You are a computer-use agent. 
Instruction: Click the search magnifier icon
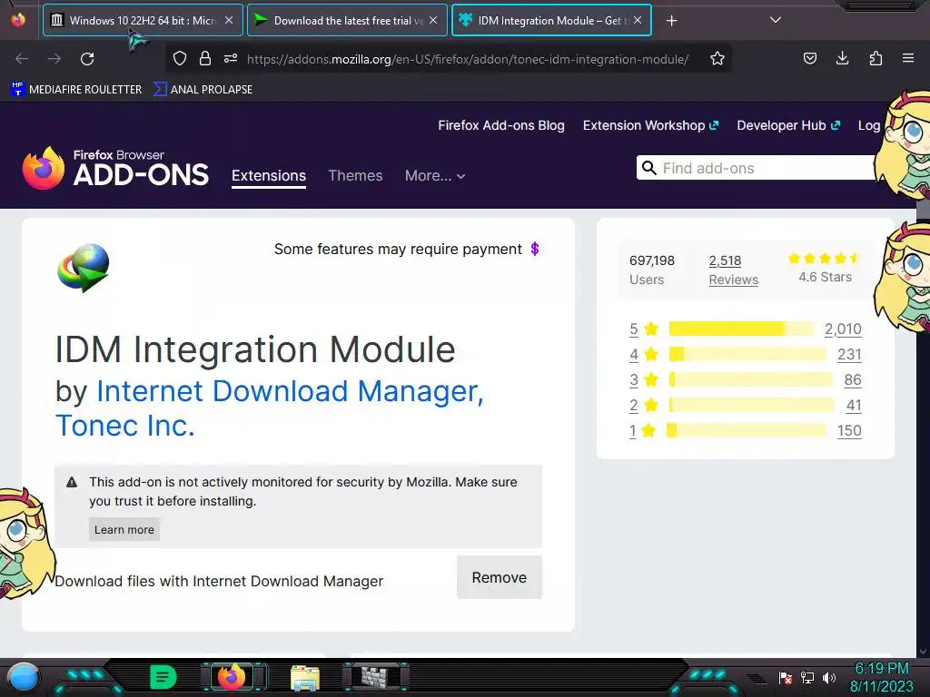click(648, 168)
